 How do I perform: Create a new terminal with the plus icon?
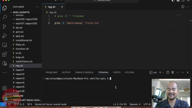(160, 72)
